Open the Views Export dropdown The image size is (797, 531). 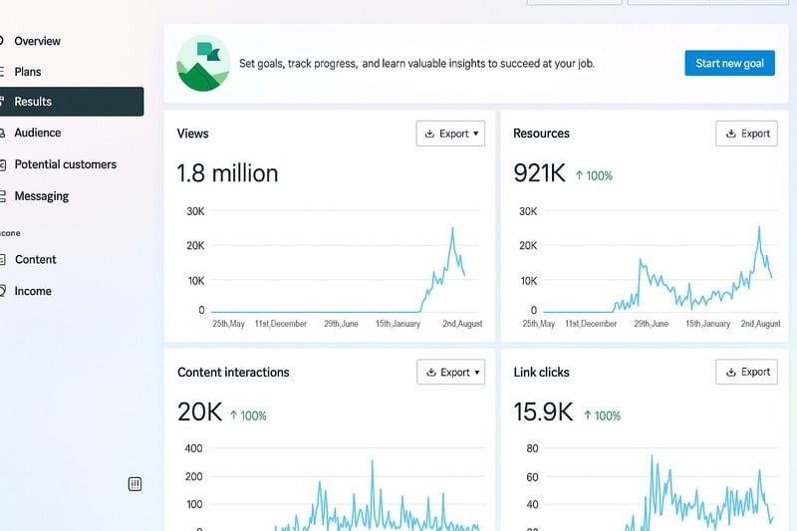coord(450,133)
